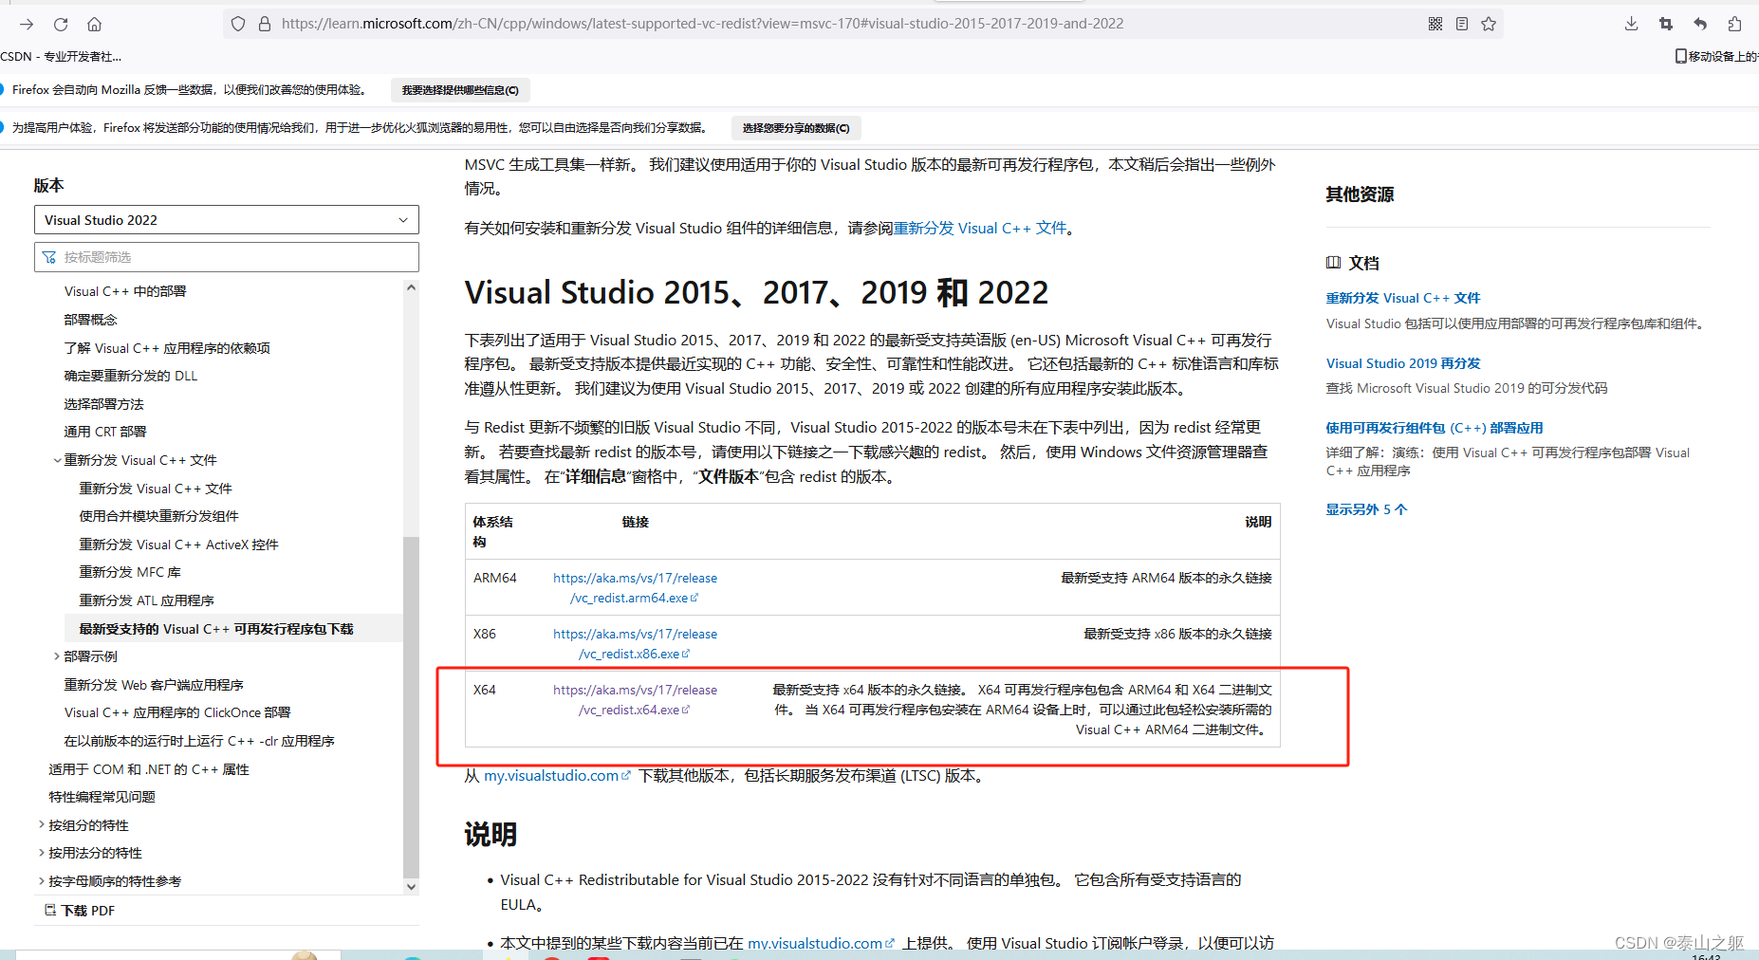Click the document book icon beside 文档
Image resolution: width=1759 pixels, height=960 pixels.
coord(1333,263)
